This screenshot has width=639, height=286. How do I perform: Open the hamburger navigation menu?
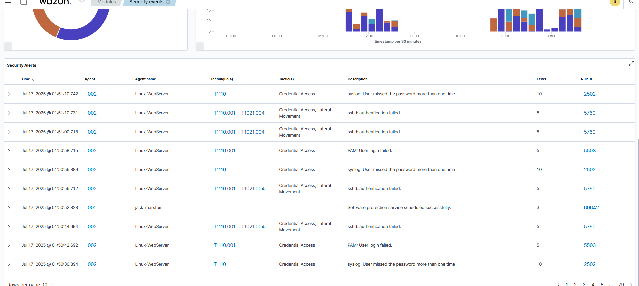pos(8,2)
